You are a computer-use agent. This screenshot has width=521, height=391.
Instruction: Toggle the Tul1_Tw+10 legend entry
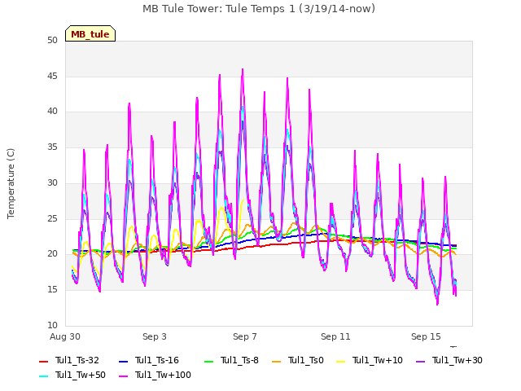click(370, 360)
